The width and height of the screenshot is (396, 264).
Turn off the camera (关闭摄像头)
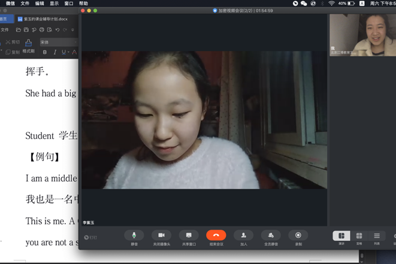point(161,236)
